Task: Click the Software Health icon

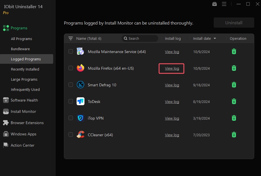Action: tap(6, 100)
